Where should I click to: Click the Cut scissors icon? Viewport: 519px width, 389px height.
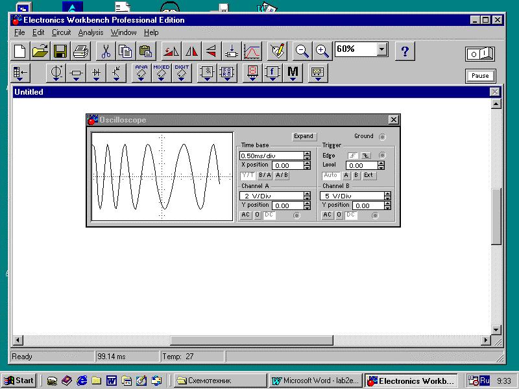click(105, 51)
